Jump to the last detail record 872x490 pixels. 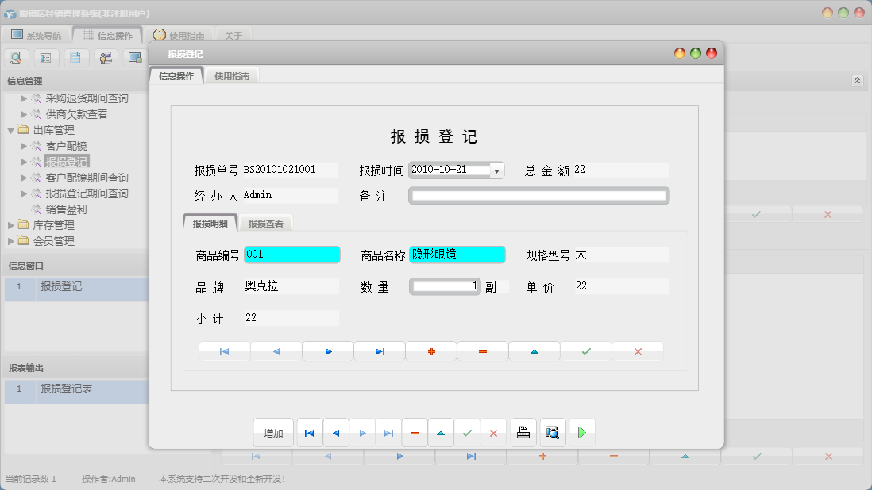pos(379,349)
